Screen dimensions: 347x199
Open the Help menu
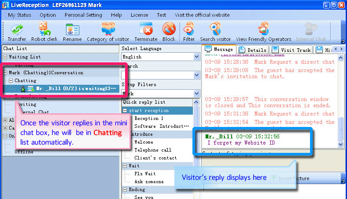[x=116, y=15]
